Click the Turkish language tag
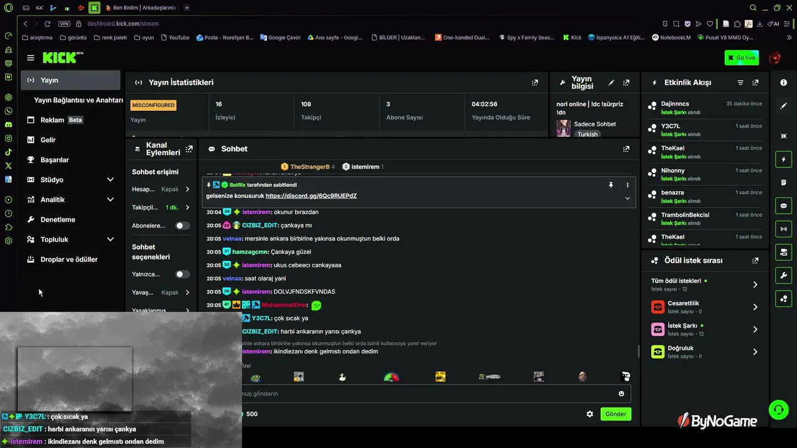This screenshot has height=448, width=797. tap(587, 134)
